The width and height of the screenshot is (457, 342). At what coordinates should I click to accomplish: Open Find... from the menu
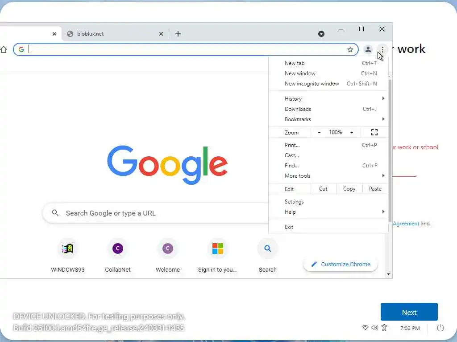coord(328,166)
